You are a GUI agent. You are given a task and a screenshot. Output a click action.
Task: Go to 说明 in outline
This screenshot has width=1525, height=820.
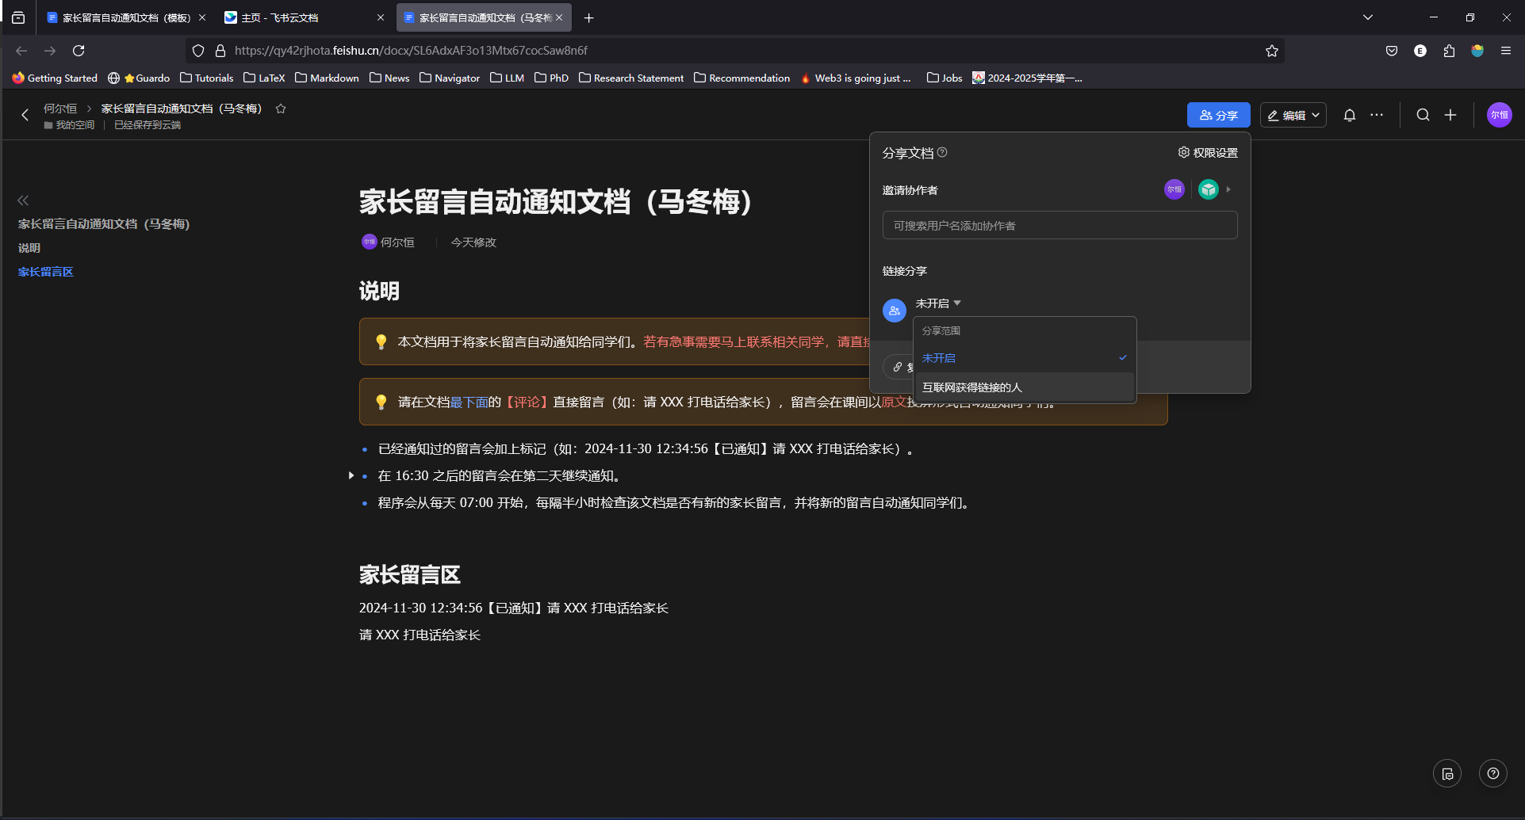pos(29,248)
